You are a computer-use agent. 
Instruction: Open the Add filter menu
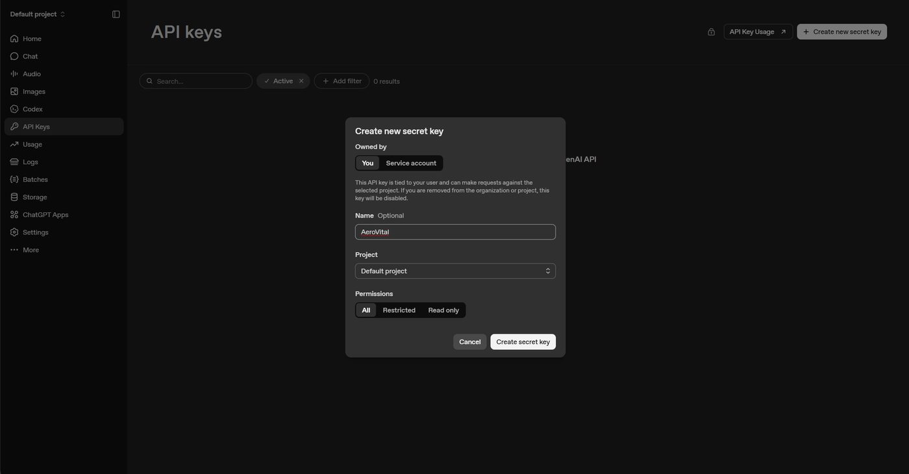342,81
